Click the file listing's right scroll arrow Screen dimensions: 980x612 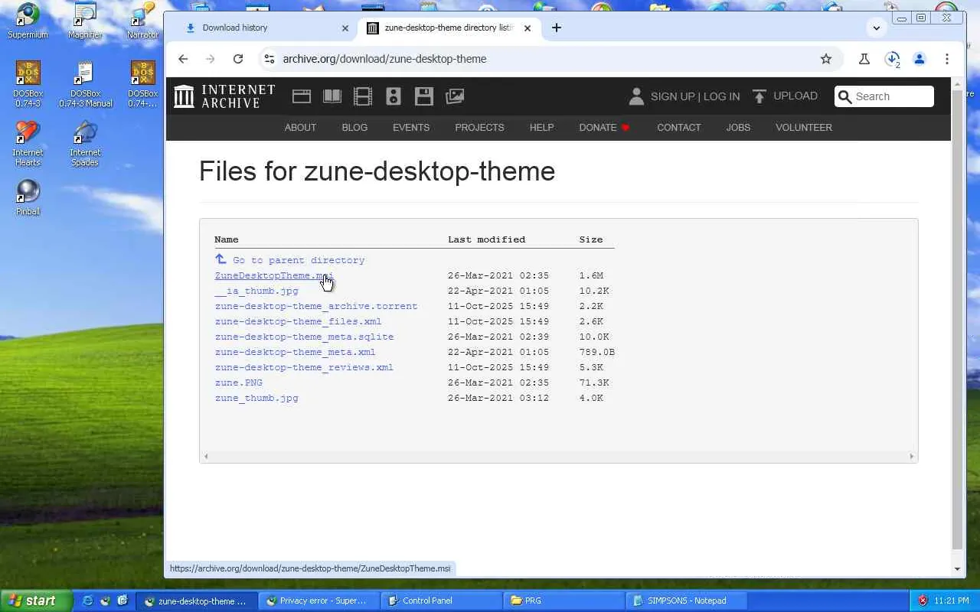click(x=911, y=457)
